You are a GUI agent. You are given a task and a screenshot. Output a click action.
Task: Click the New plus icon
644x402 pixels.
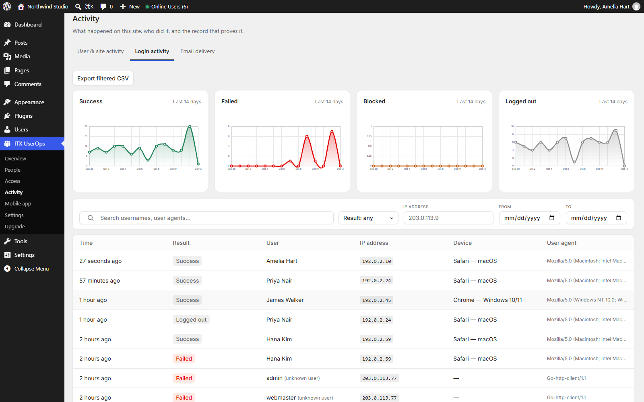click(123, 6)
